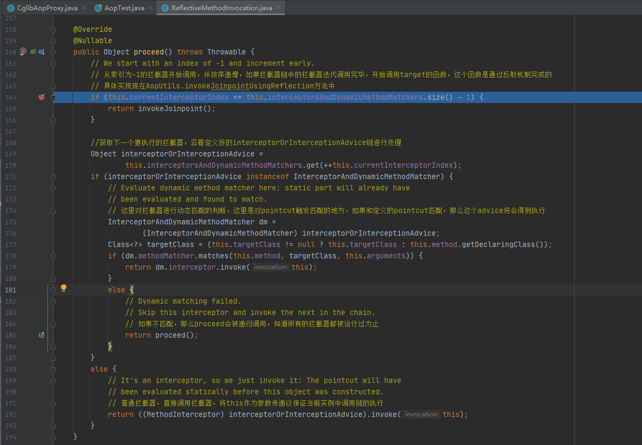The image size is (642, 445).
Task: Click 'dm' variable declaration on line 175
Action: (263, 222)
